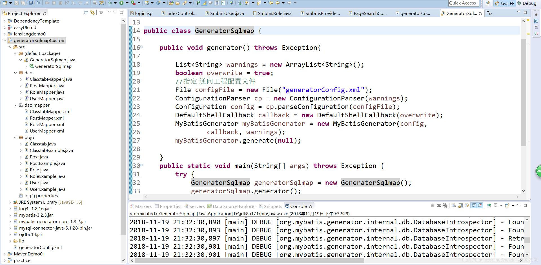Toggle Block Selection Mode icon
This screenshot has height=265, width=541.
217,3
